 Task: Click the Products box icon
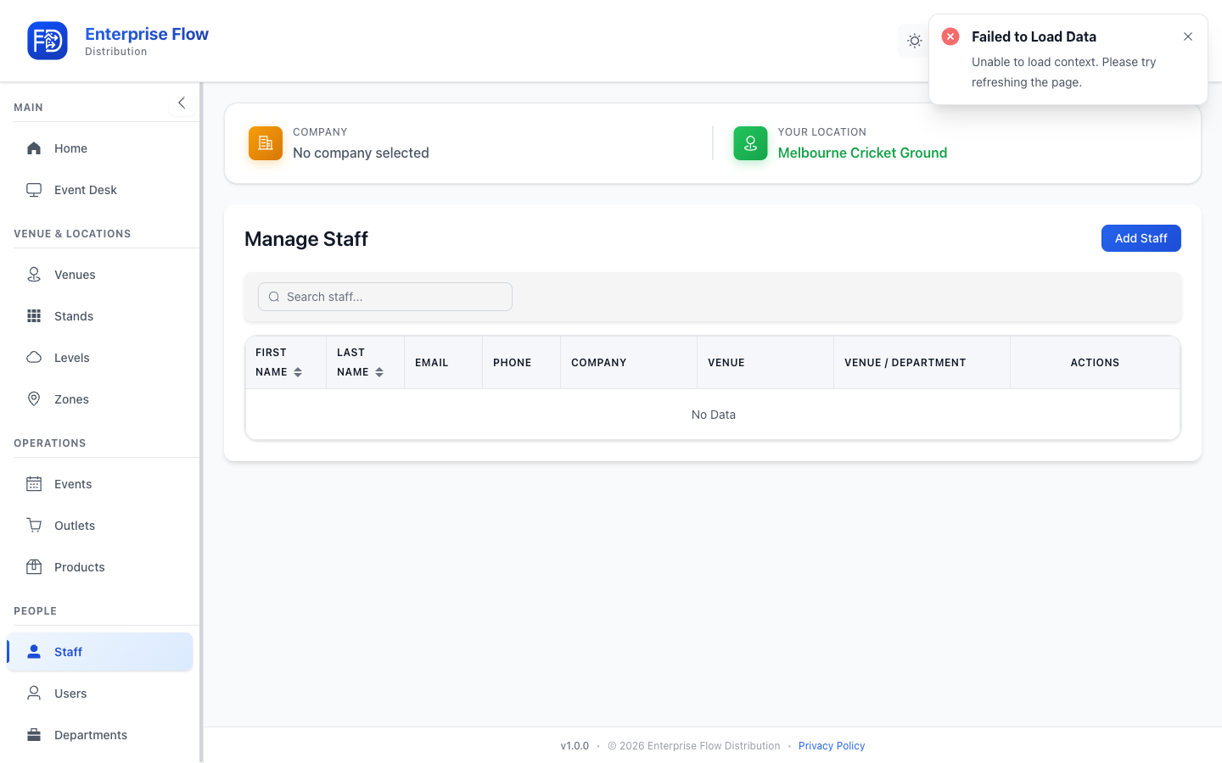tap(34, 567)
